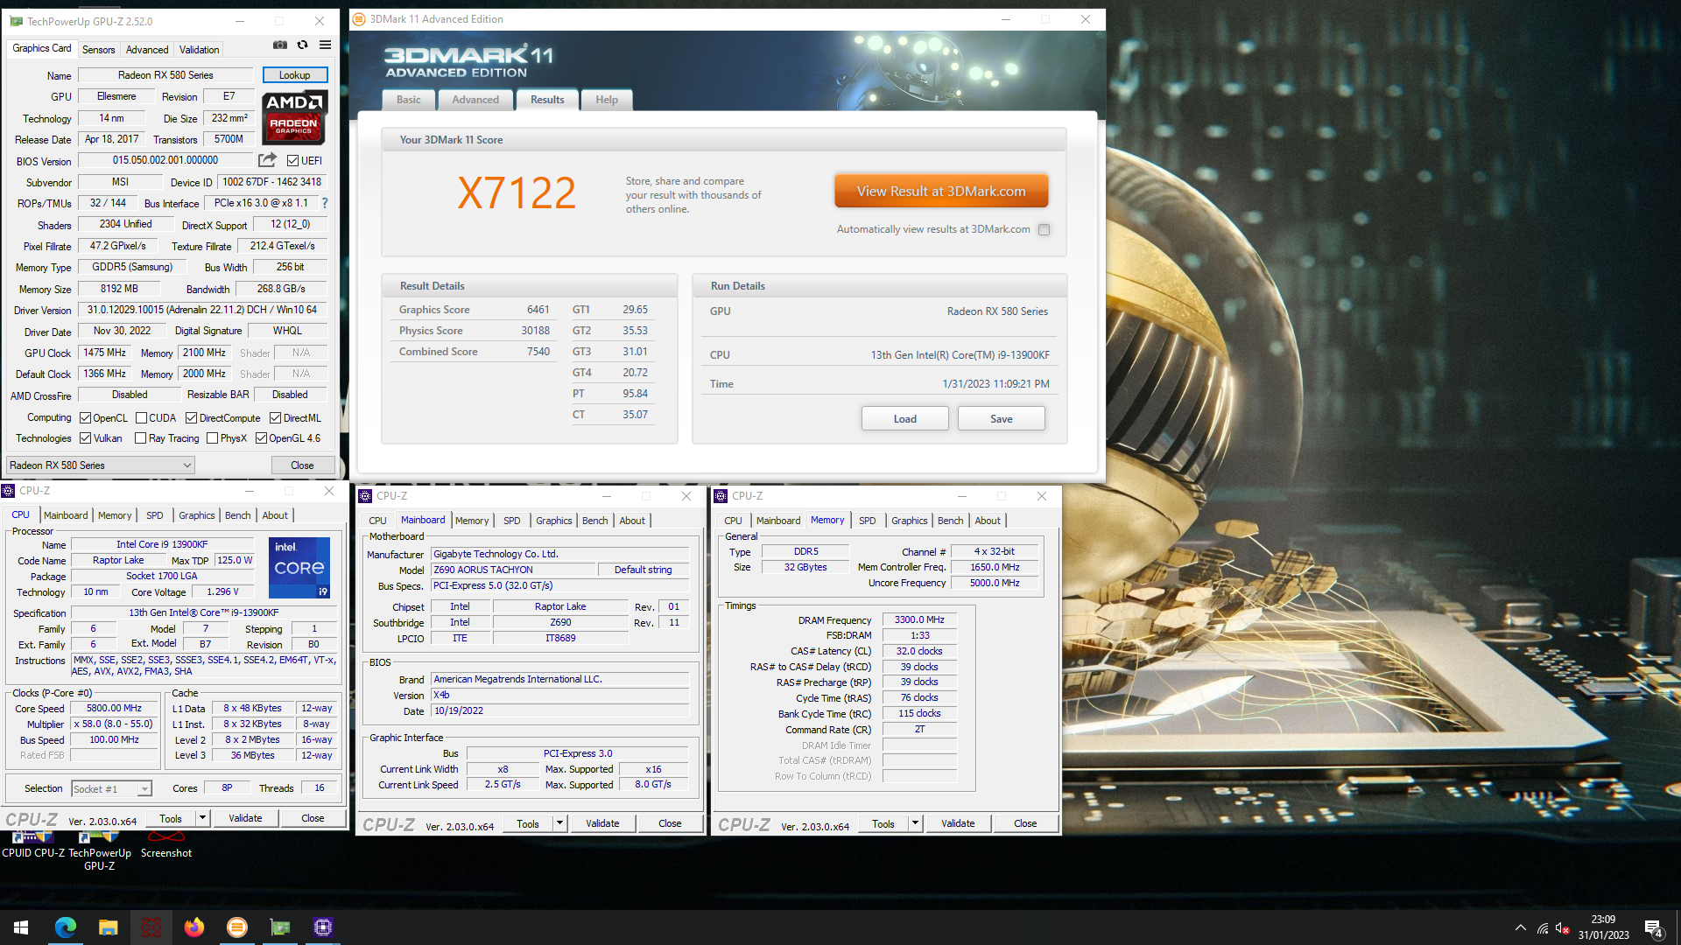This screenshot has width=1681, height=945.
Task: Click BIOS version share/export icon
Action: 268,160
